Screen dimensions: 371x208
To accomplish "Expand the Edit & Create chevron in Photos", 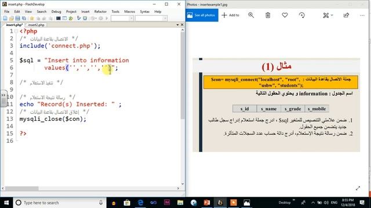I will click(x=332, y=15).
